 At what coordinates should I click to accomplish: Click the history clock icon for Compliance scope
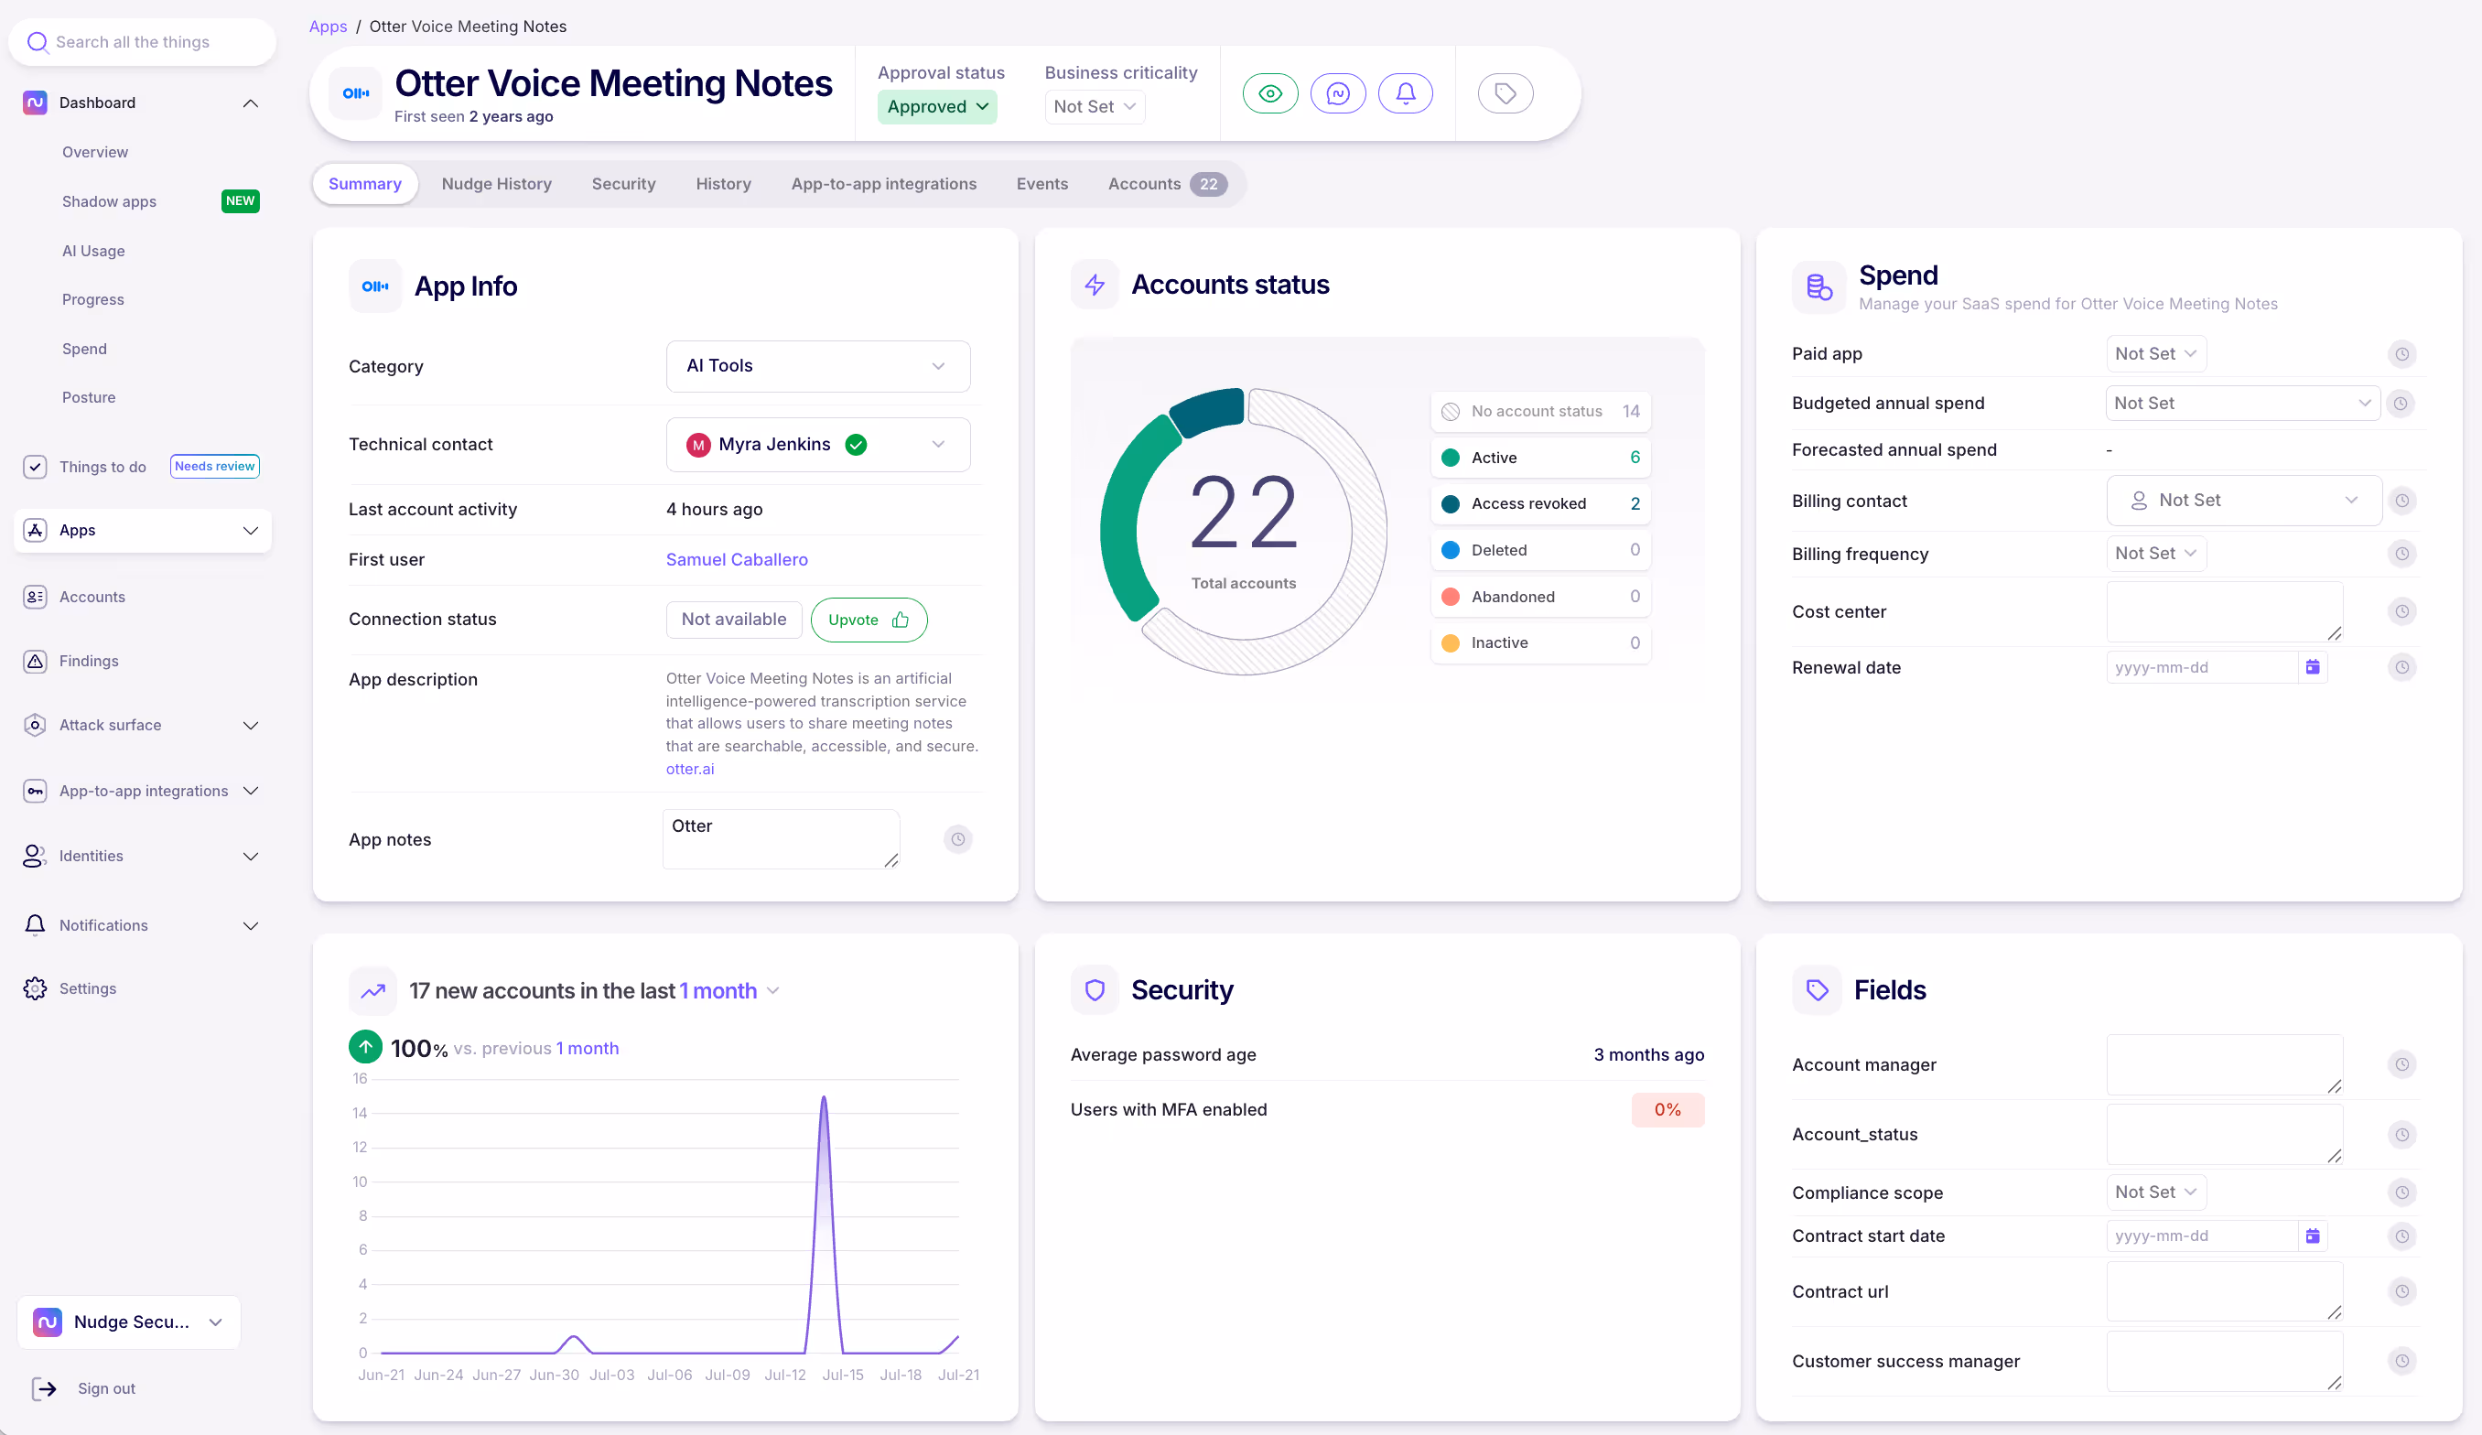tap(2402, 1192)
